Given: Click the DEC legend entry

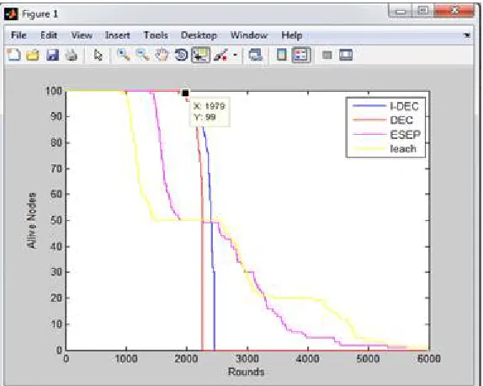Looking at the screenshot, I should pyautogui.click(x=383, y=121).
